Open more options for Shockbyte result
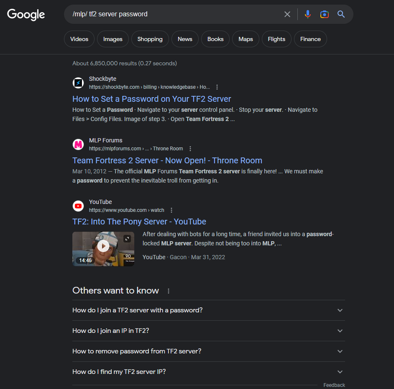This screenshot has width=394, height=389. pos(217,87)
